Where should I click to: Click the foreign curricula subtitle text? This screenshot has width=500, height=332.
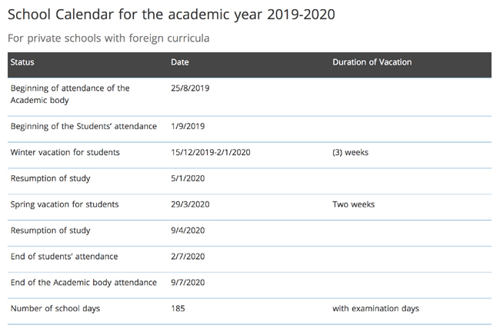[108, 38]
